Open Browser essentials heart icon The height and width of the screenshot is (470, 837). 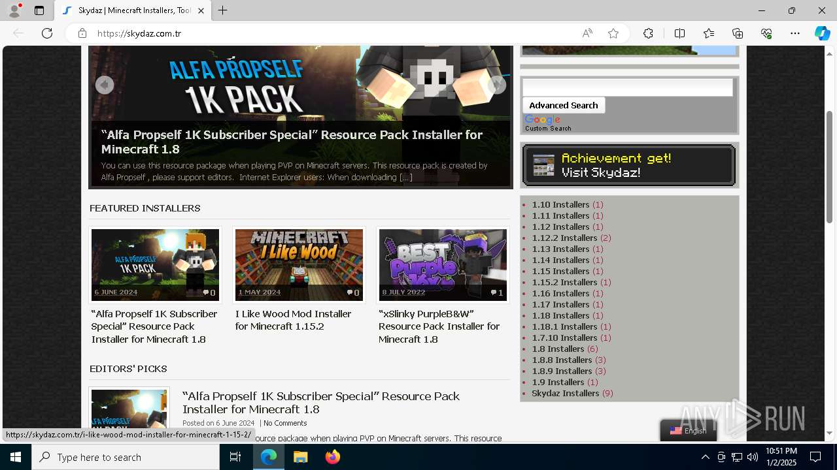pyautogui.click(x=766, y=33)
